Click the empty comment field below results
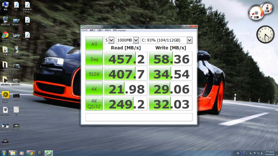The width and height of the screenshot is (278, 156). [139, 117]
